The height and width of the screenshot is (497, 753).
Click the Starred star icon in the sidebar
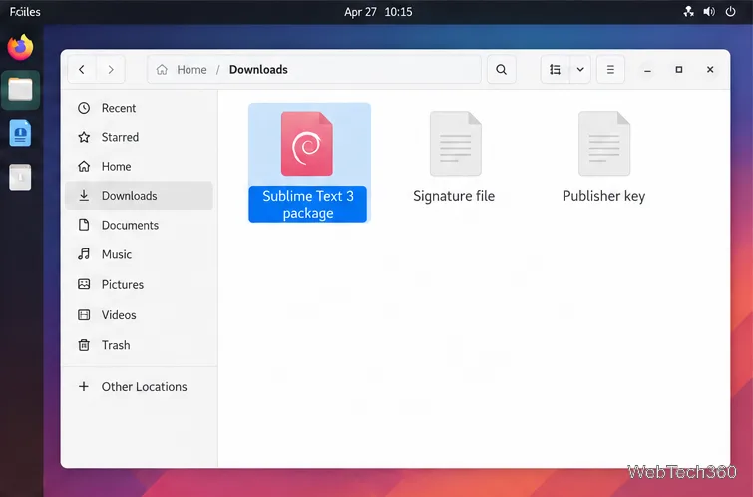coord(84,137)
